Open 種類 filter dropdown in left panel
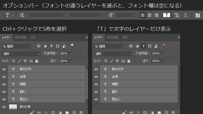 click(x=16, y=46)
